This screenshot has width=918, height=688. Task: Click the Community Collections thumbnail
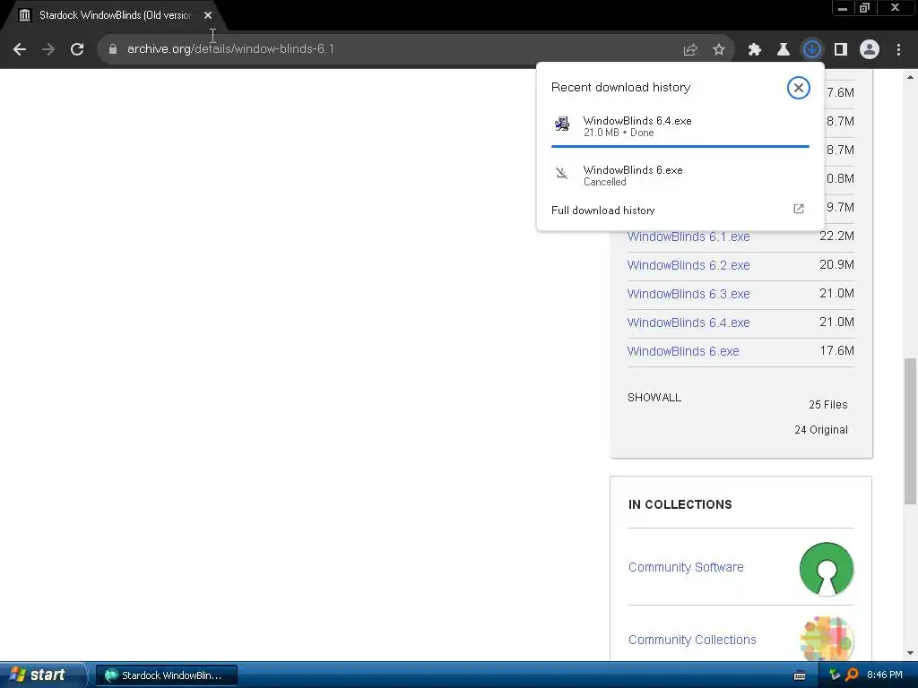tap(827, 638)
